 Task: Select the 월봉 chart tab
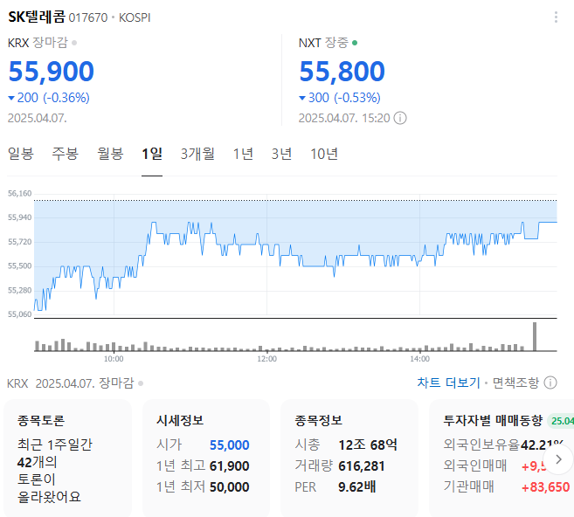110,154
